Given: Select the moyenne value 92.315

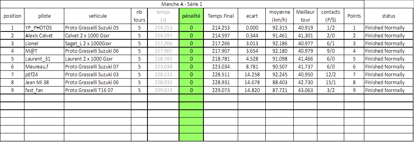Looking at the screenshot, I should 280,28.
